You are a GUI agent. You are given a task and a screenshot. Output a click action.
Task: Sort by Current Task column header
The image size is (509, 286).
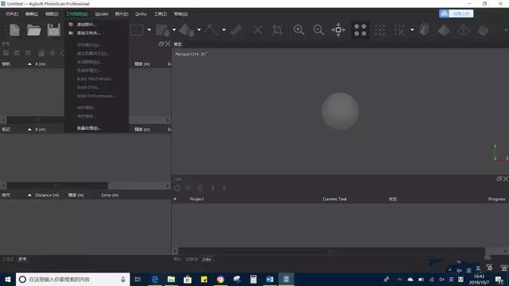[334, 199]
